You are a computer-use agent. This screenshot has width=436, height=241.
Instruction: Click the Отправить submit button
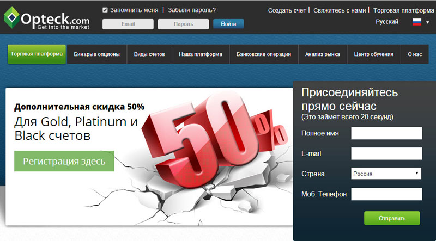click(392, 218)
